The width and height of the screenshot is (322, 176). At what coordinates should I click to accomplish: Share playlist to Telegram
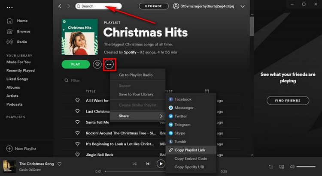[191, 125]
